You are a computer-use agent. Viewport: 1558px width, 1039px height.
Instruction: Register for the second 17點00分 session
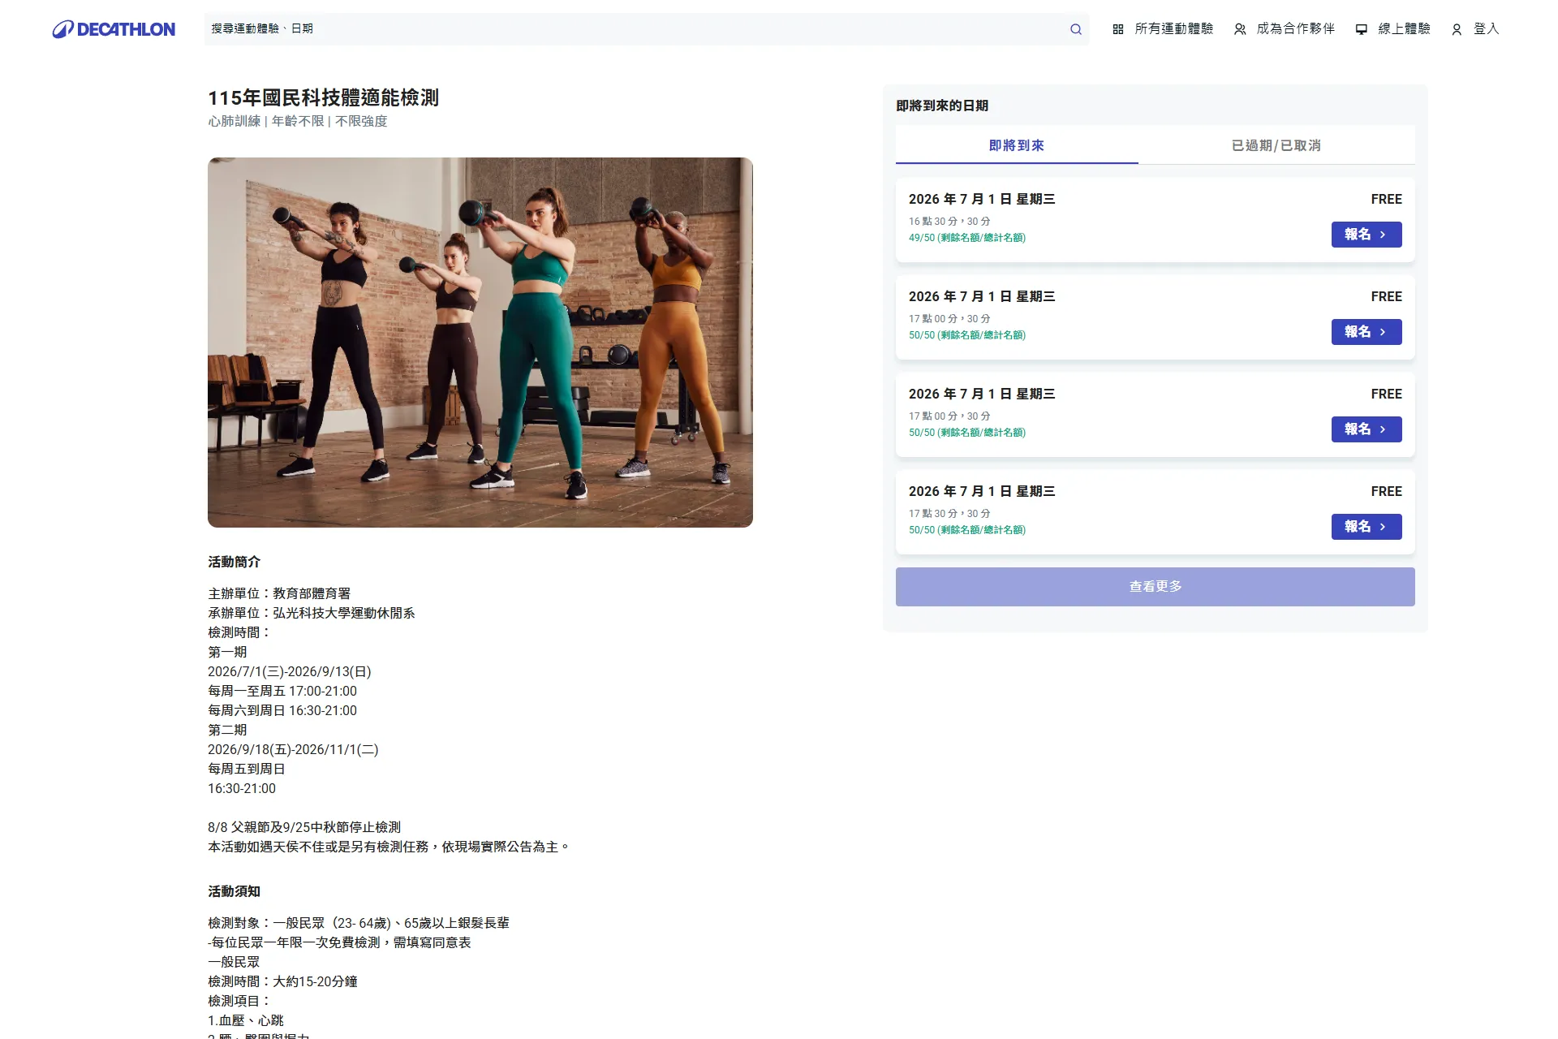1366,429
